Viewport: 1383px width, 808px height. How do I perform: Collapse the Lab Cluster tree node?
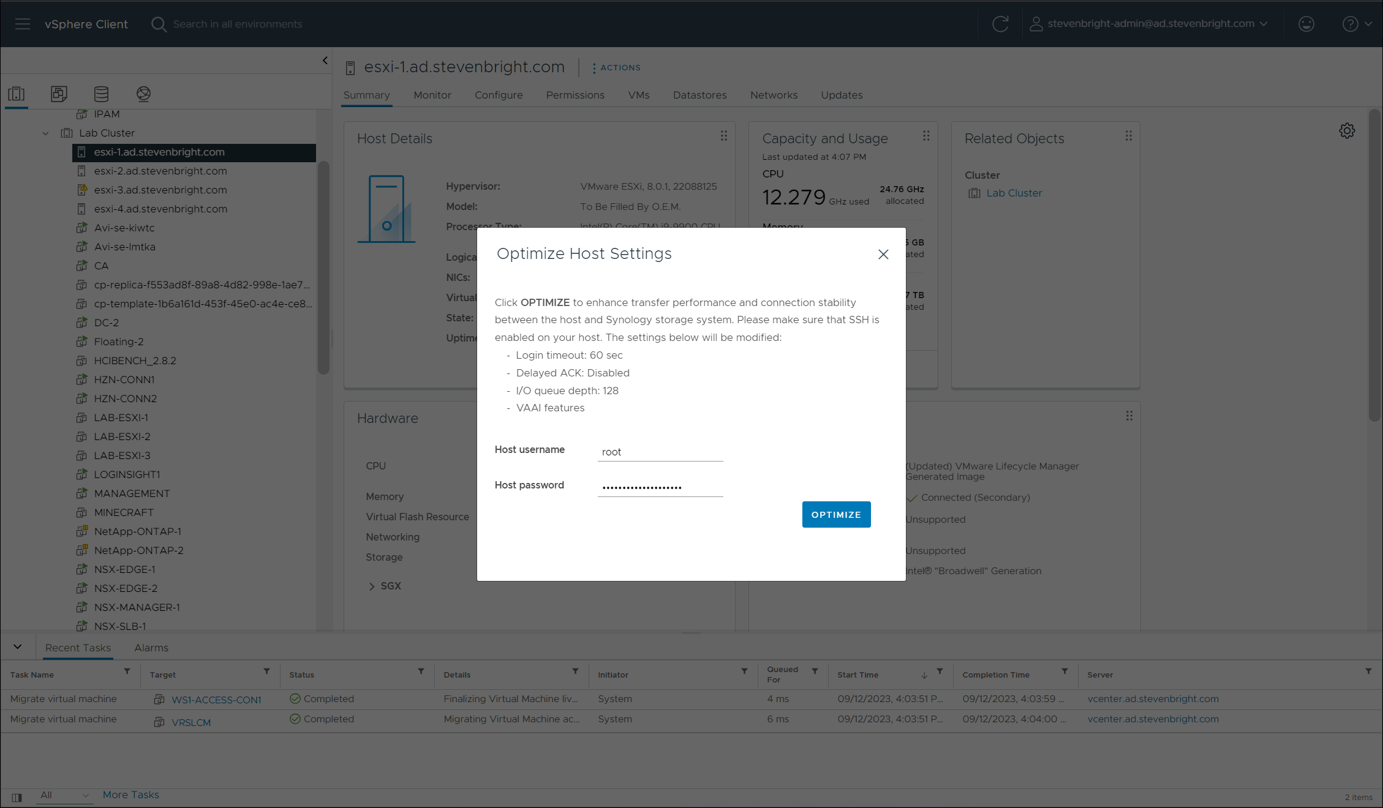(x=45, y=133)
